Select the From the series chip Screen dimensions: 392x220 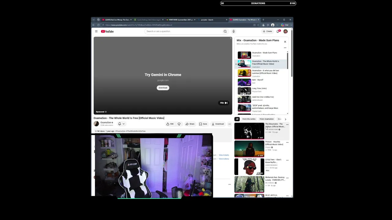pos(249,119)
